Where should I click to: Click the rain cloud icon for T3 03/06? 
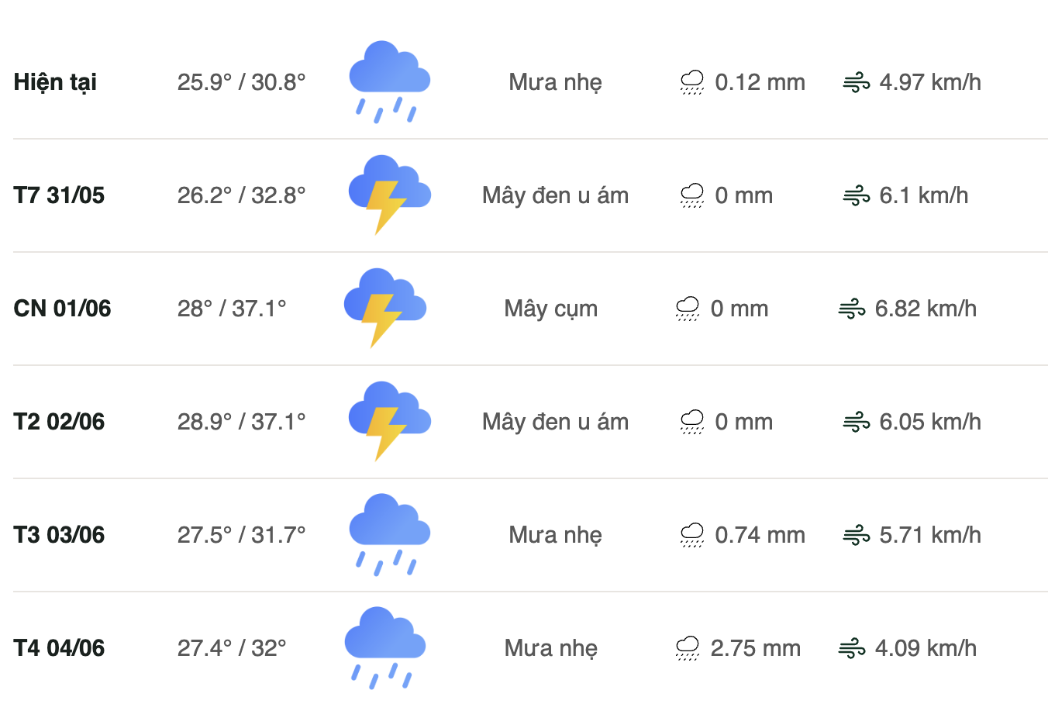(x=389, y=534)
